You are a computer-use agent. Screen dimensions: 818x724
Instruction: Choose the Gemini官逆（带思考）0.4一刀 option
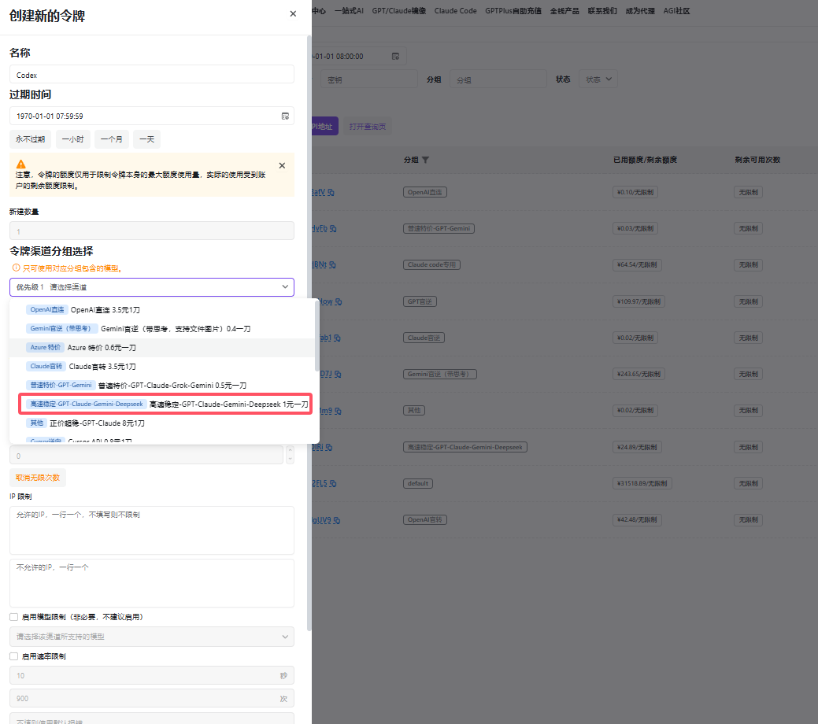point(162,329)
